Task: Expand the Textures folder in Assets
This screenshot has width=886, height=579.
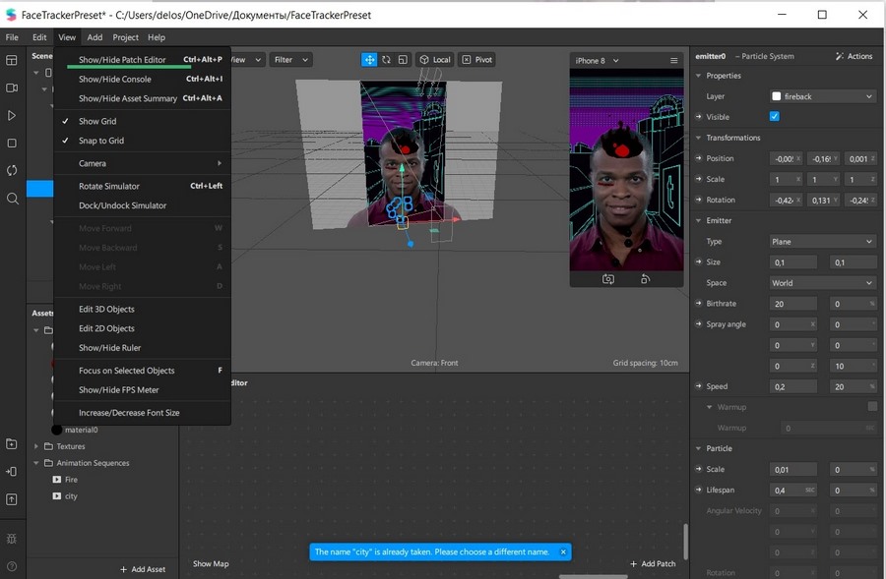Action: 36,446
